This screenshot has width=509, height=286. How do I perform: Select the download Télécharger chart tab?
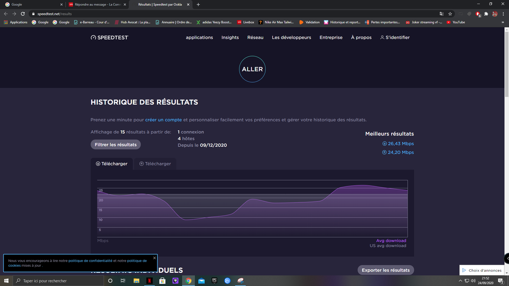[112, 164]
